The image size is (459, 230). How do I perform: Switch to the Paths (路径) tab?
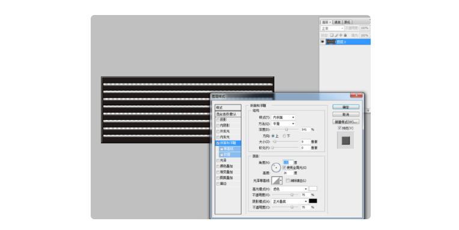[347, 22]
